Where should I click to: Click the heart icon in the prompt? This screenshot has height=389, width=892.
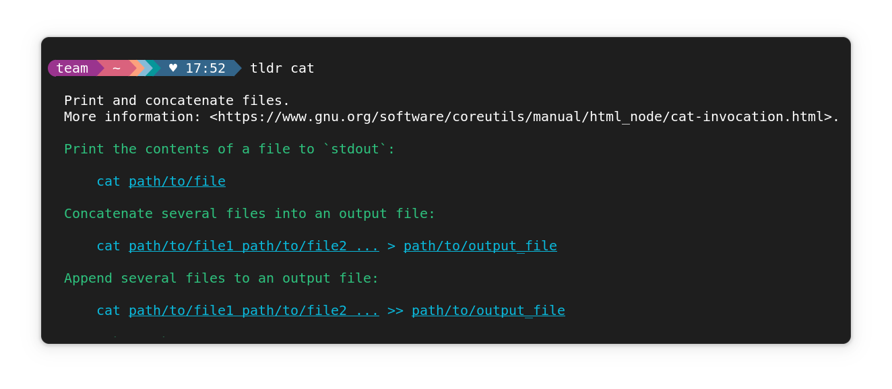(x=173, y=68)
